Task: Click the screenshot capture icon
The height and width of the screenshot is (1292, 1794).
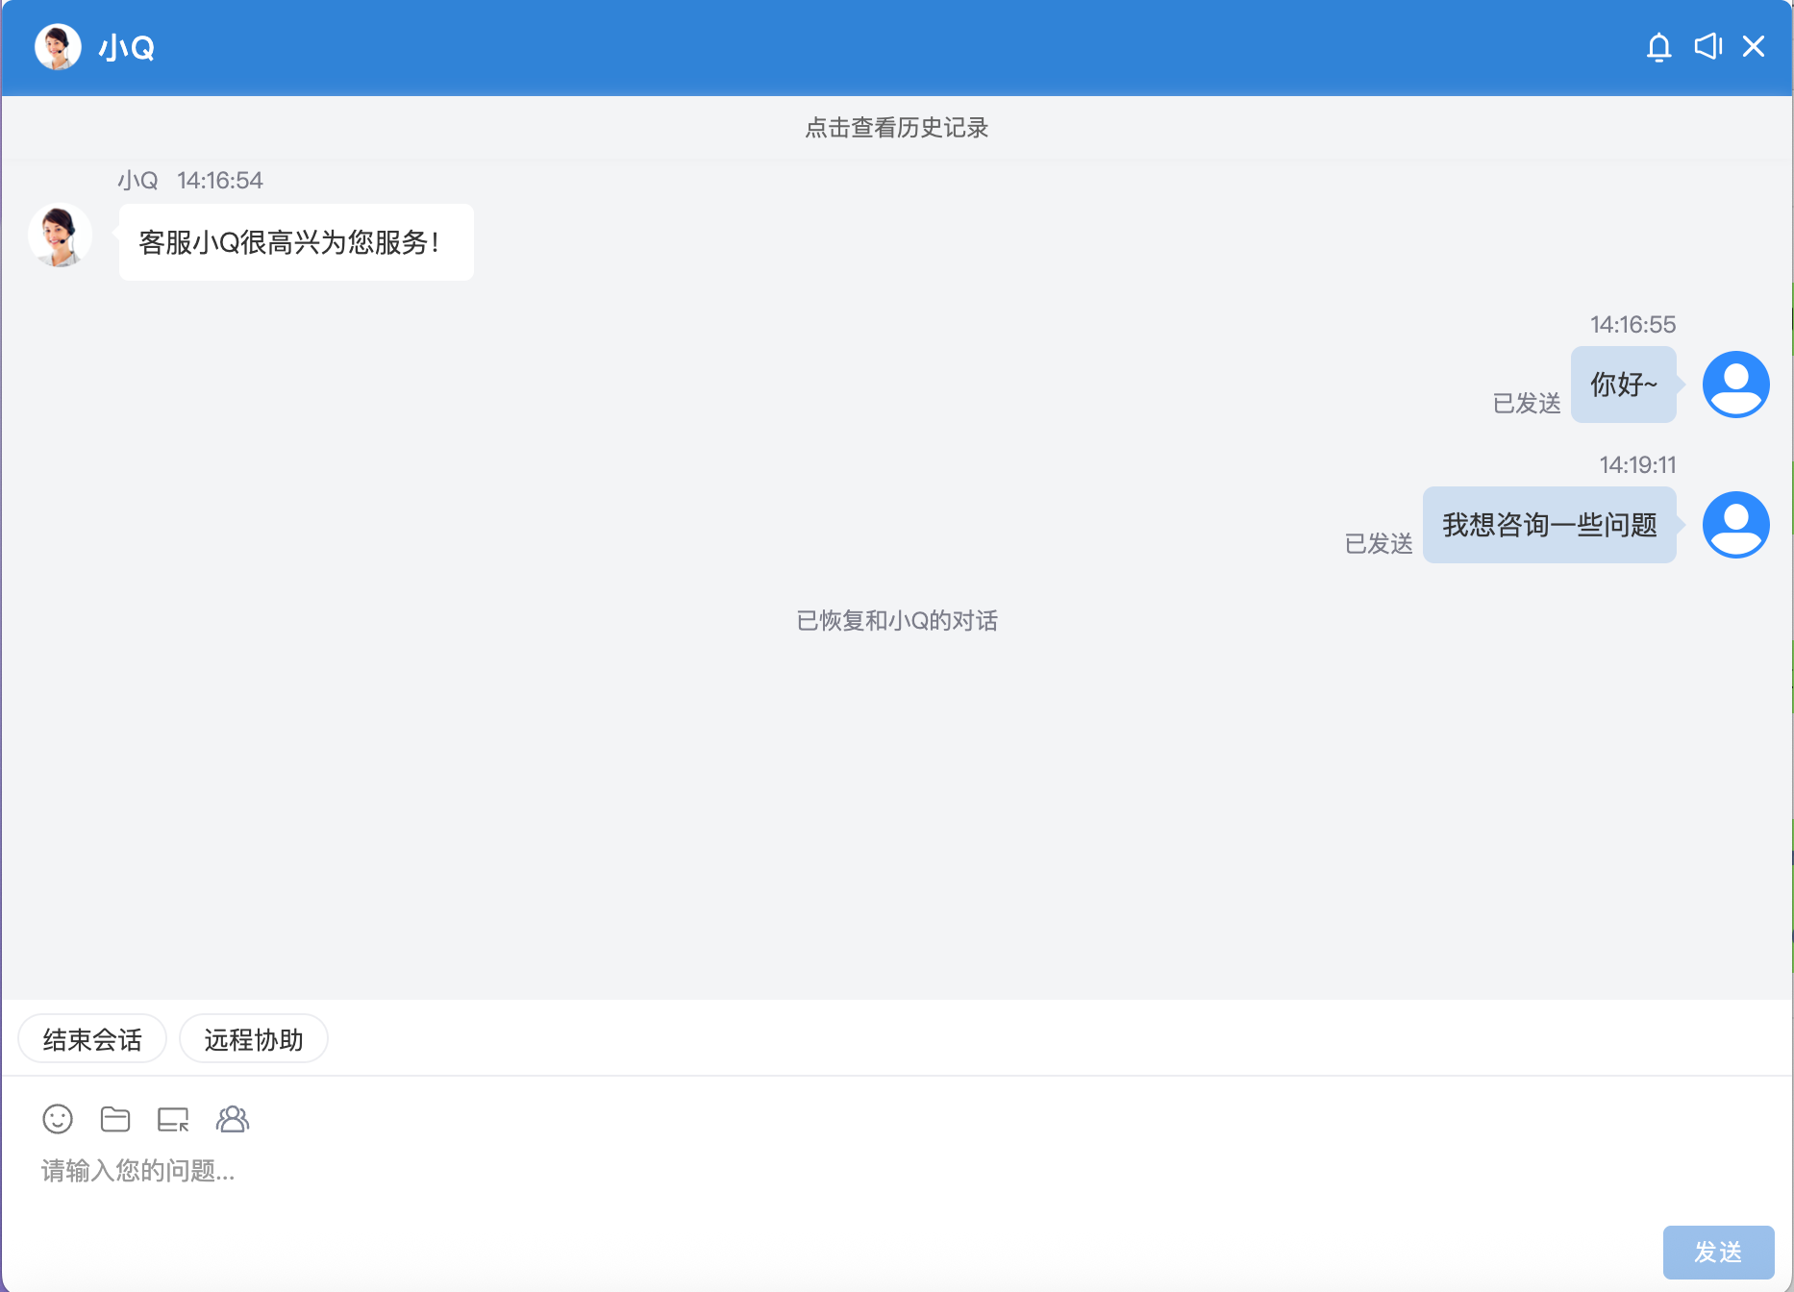Action: [173, 1119]
